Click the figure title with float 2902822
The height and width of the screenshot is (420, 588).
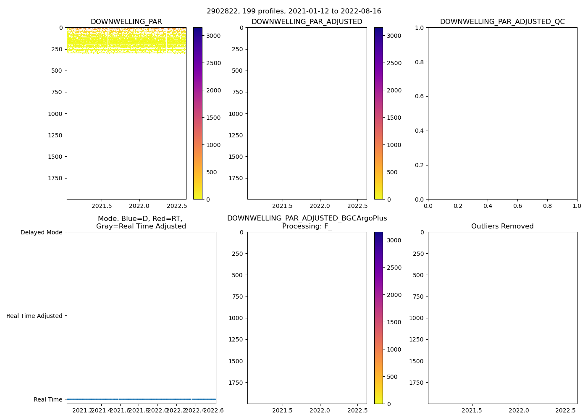[294, 11]
